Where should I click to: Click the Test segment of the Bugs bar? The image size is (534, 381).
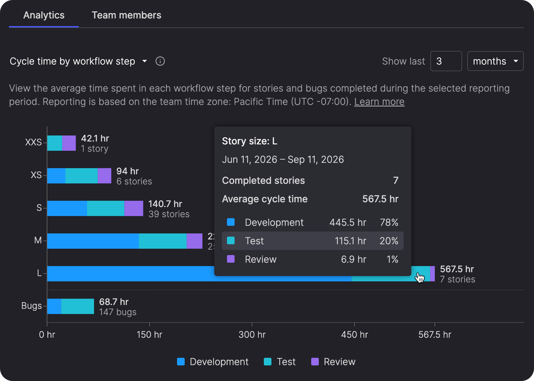pos(78,306)
